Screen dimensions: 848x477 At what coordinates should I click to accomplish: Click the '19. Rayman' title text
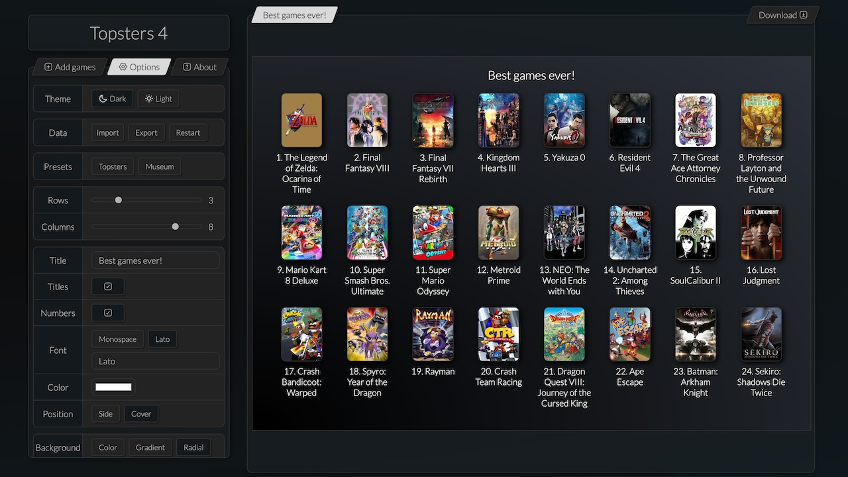click(433, 372)
